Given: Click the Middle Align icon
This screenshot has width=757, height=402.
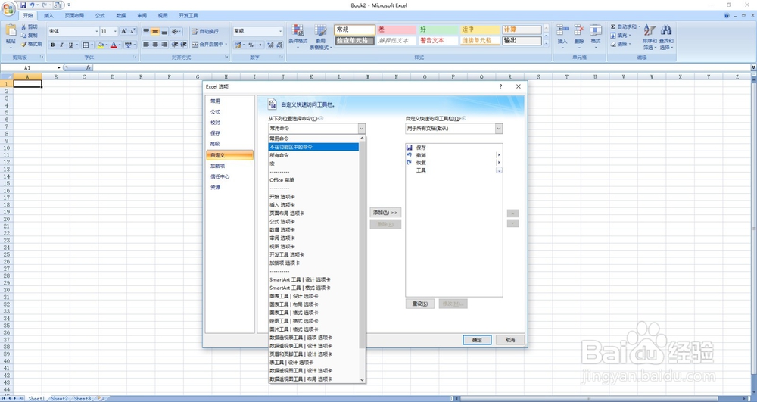Looking at the screenshot, I should pyautogui.click(x=155, y=31).
